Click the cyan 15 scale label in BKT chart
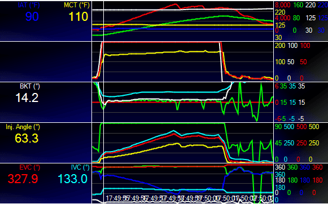 (x=292, y=103)
